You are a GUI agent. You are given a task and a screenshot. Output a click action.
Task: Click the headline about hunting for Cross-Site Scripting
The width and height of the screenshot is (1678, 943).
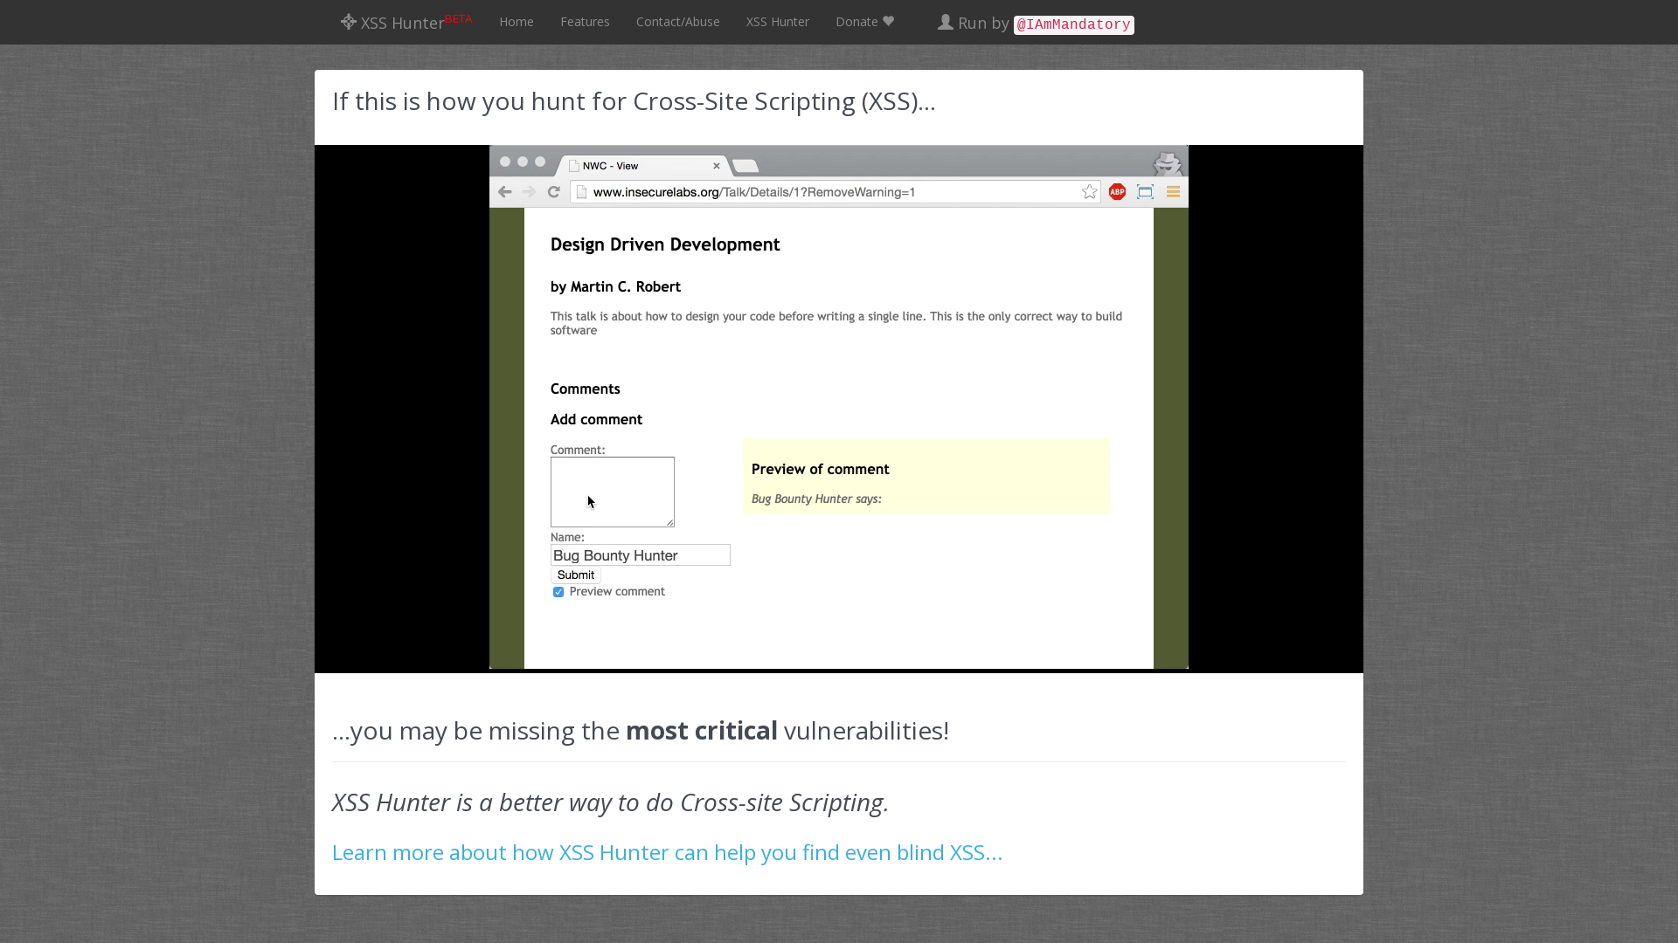(x=634, y=101)
